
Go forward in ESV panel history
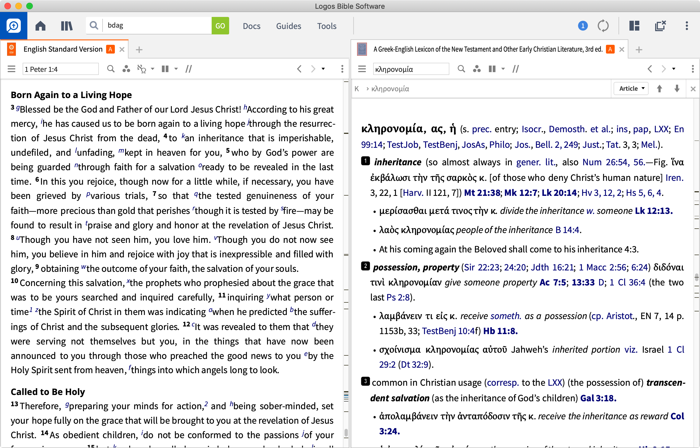click(x=313, y=69)
